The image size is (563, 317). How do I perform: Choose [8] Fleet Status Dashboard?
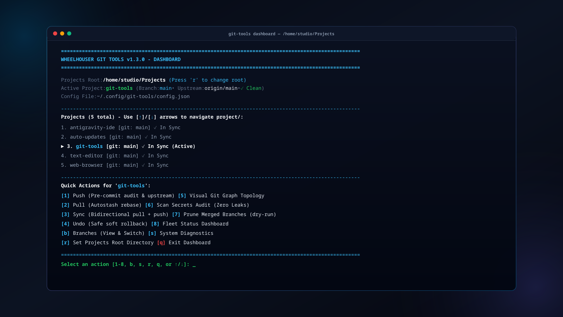(190, 224)
